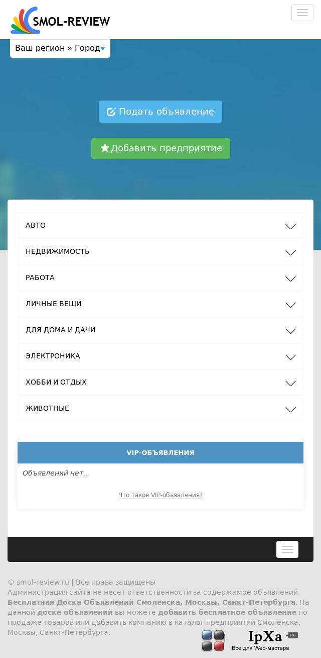Click the Подать объявление button
This screenshot has width=321, height=658.
(160, 112)
